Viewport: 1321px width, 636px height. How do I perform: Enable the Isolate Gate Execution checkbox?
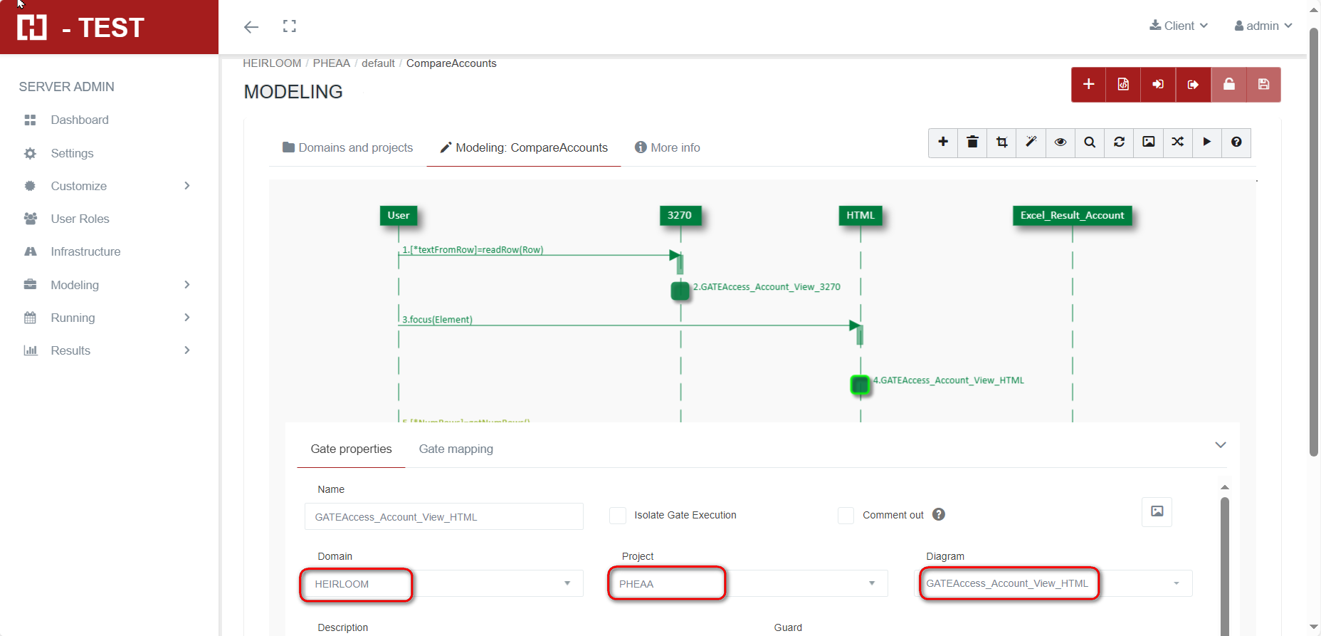click(x=618, y=516)
